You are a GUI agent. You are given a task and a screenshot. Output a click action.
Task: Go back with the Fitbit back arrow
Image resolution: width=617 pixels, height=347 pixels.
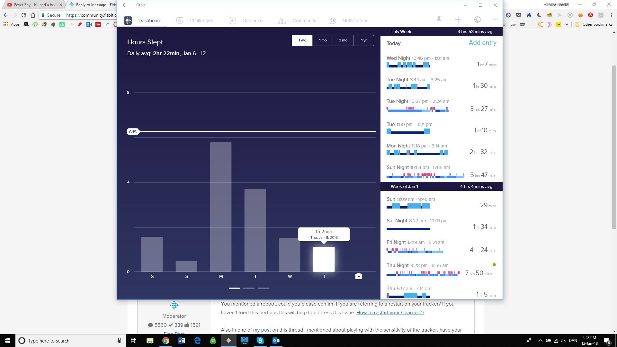tap(125, 5)
